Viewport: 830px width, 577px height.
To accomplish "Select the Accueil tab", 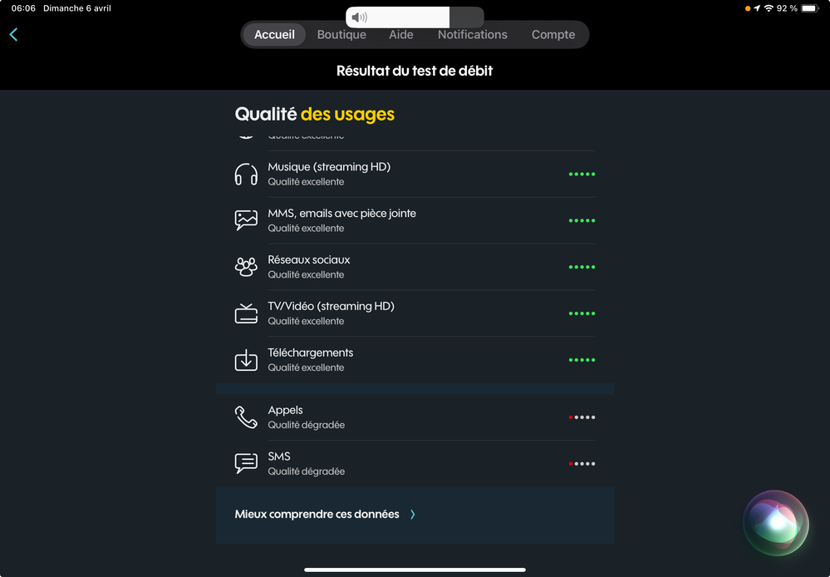I will (x=274, y=34).
